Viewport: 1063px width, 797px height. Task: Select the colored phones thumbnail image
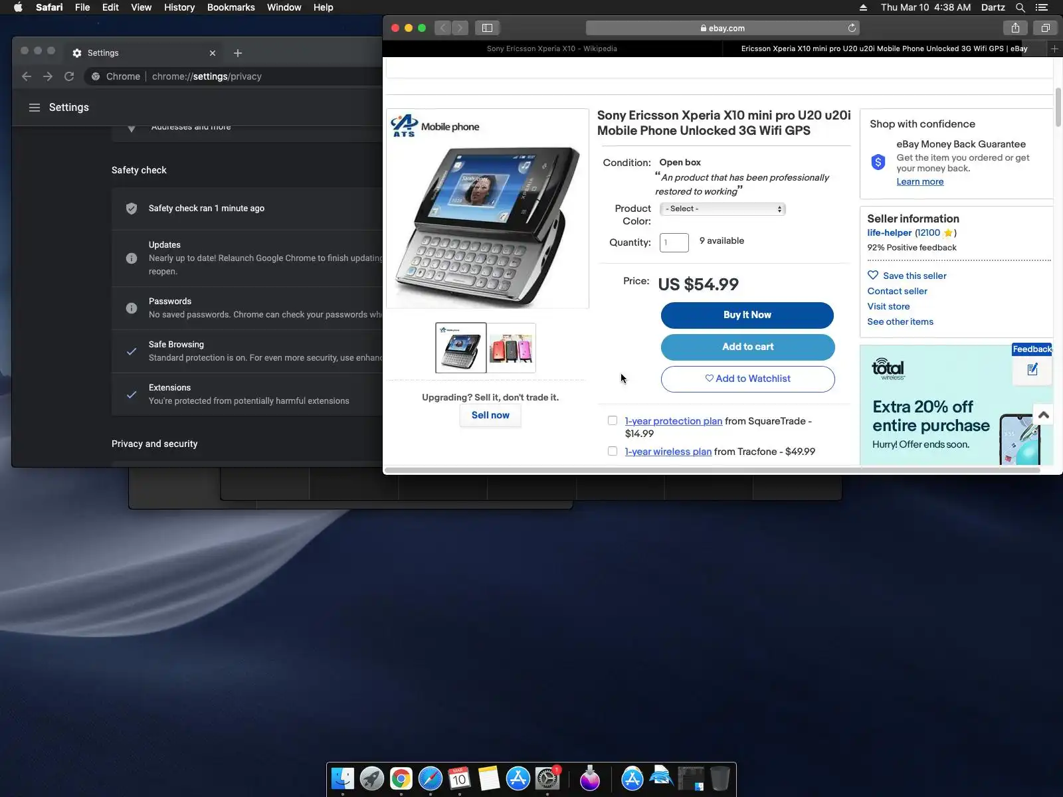tap(511, 348)
